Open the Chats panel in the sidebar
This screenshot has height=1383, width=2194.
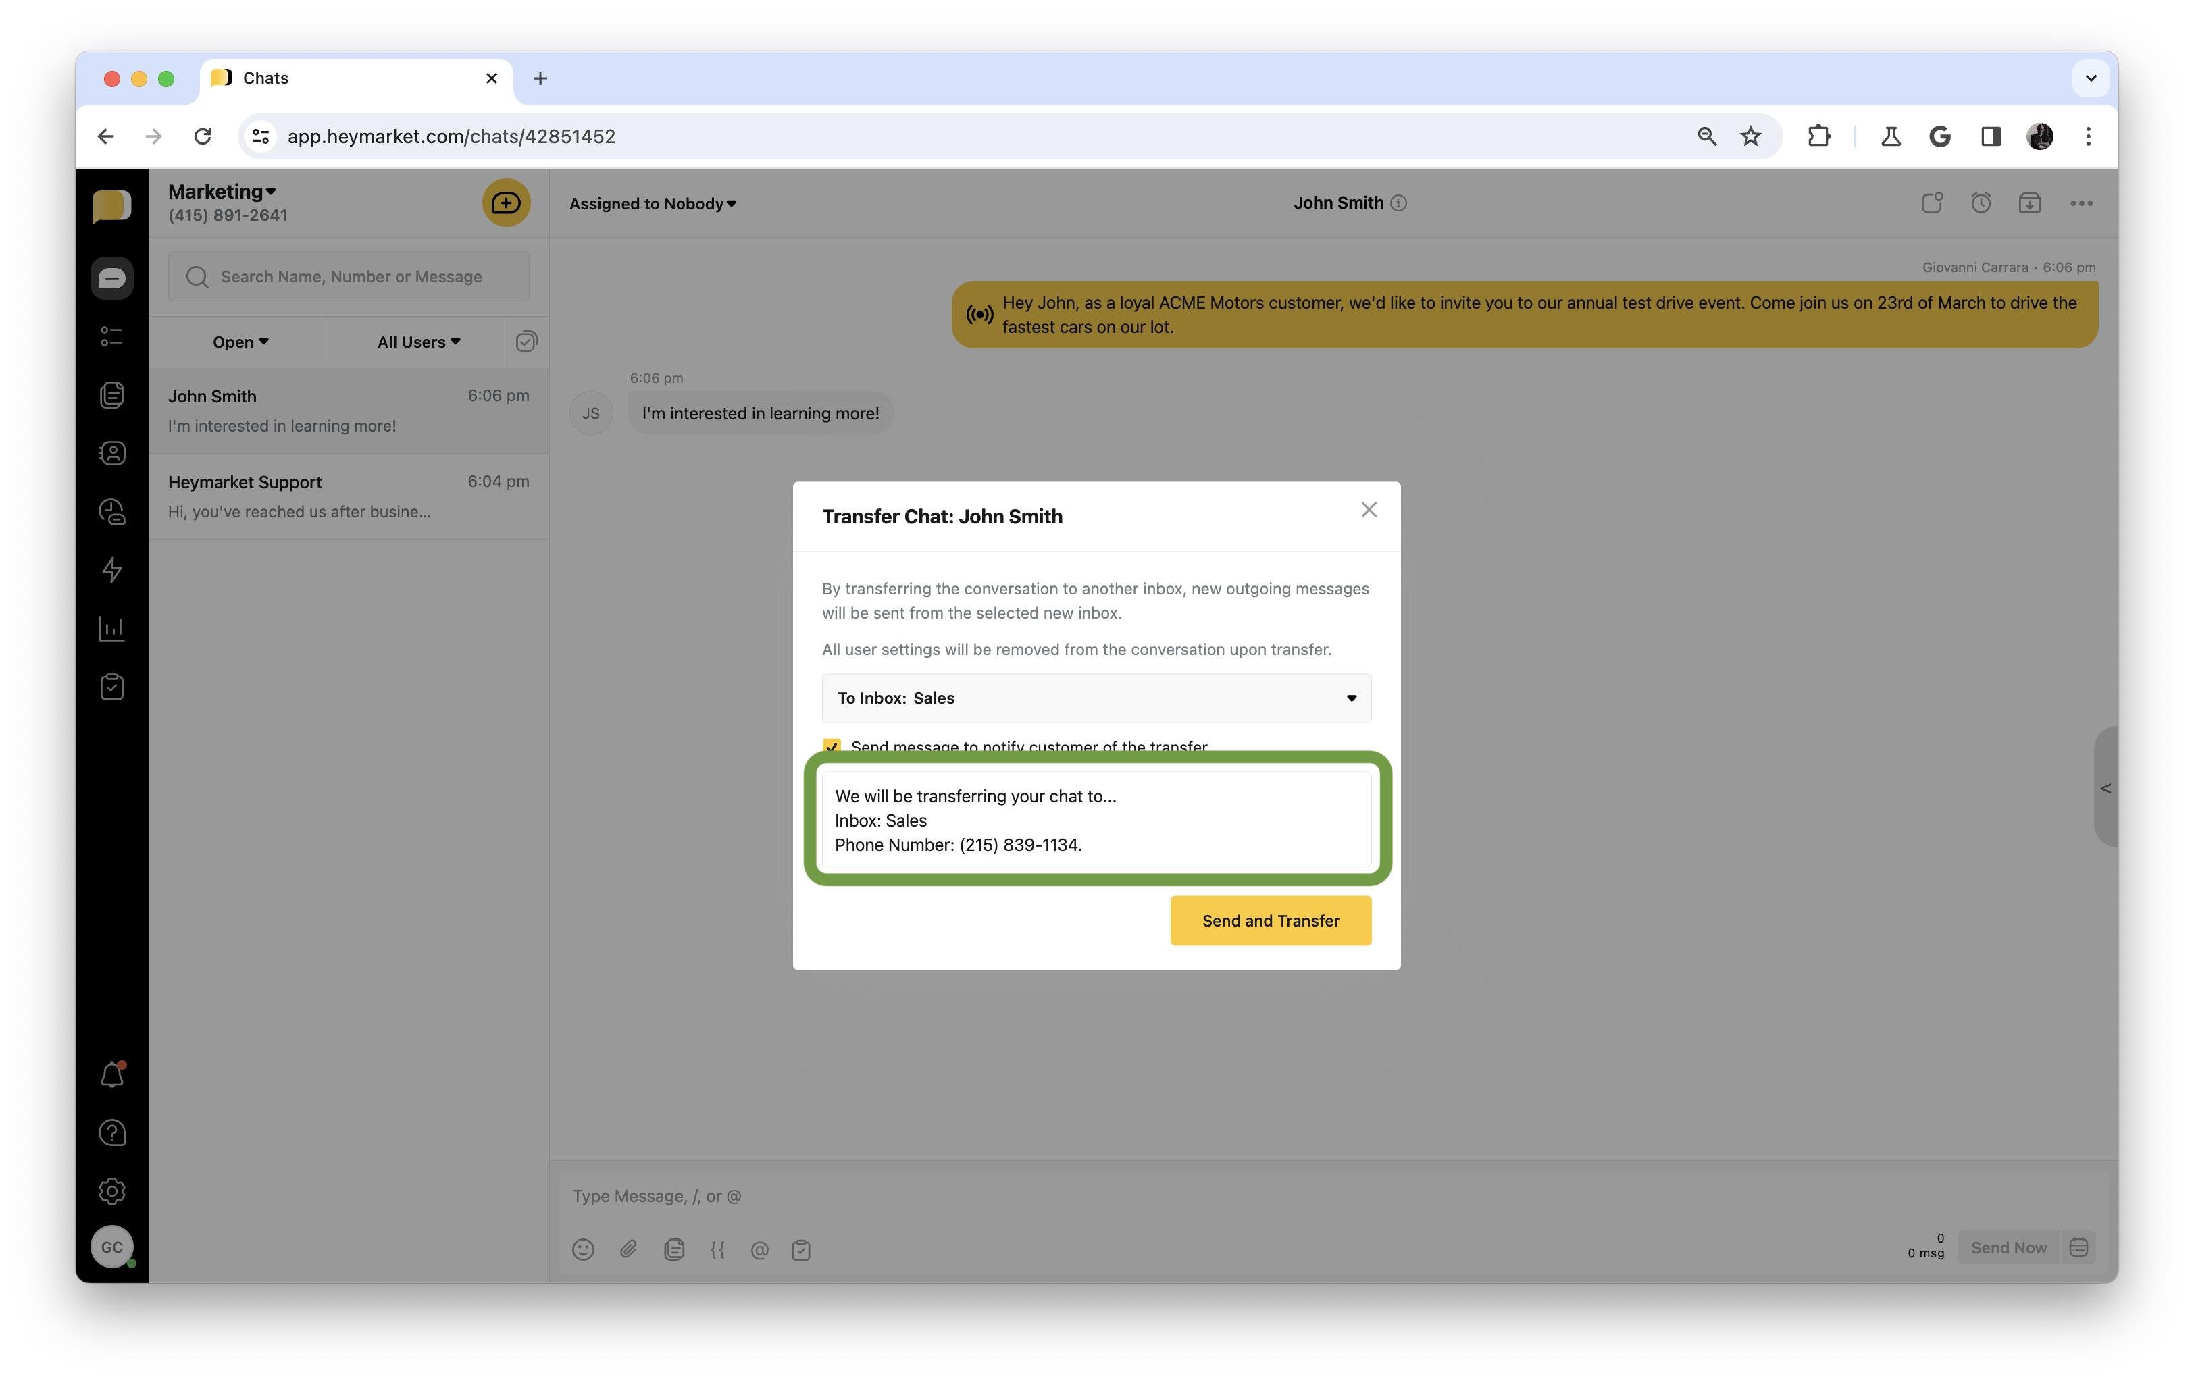tap(111, 278)
